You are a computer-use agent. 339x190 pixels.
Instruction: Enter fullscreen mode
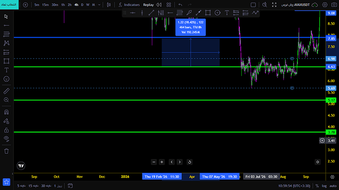click(274, 5)
